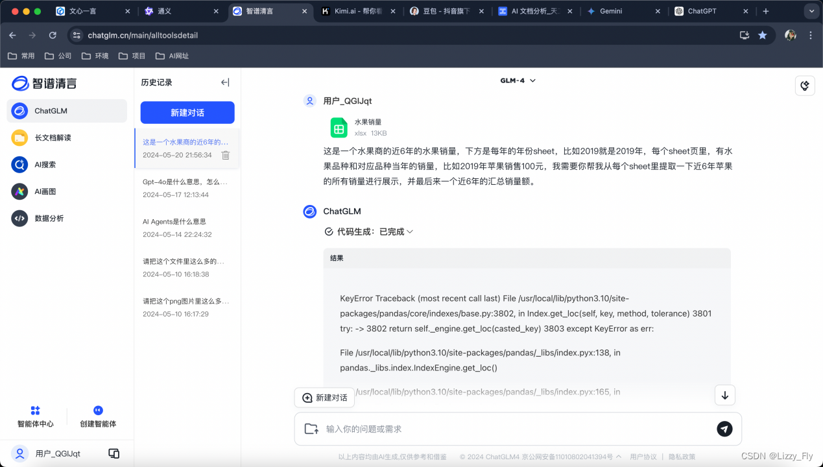This screenshot has height=467, width=823.
Task: Open the 隐私政策 link
Action: click(x=682, y=457)
